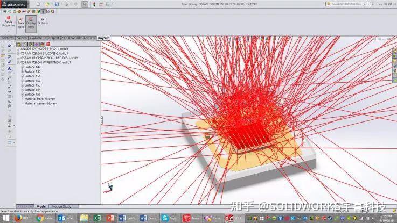Switch to the DimXpert tab
This screenshot has height=223, width=397.
click(52, 38)
